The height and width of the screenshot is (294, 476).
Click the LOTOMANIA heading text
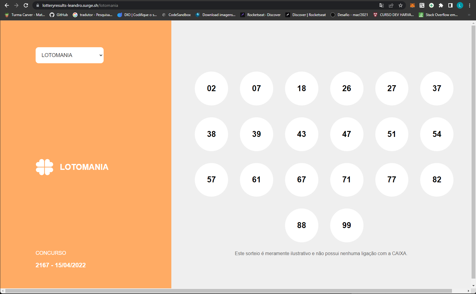[84, 167]
